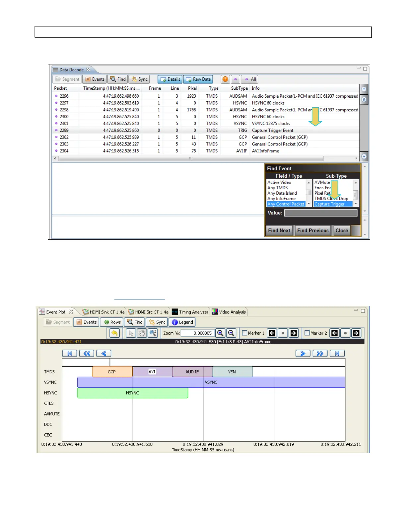This screenshot has width=406, height=526.
Task: Click the fast forward double-right button
Action: coord(320,354)
